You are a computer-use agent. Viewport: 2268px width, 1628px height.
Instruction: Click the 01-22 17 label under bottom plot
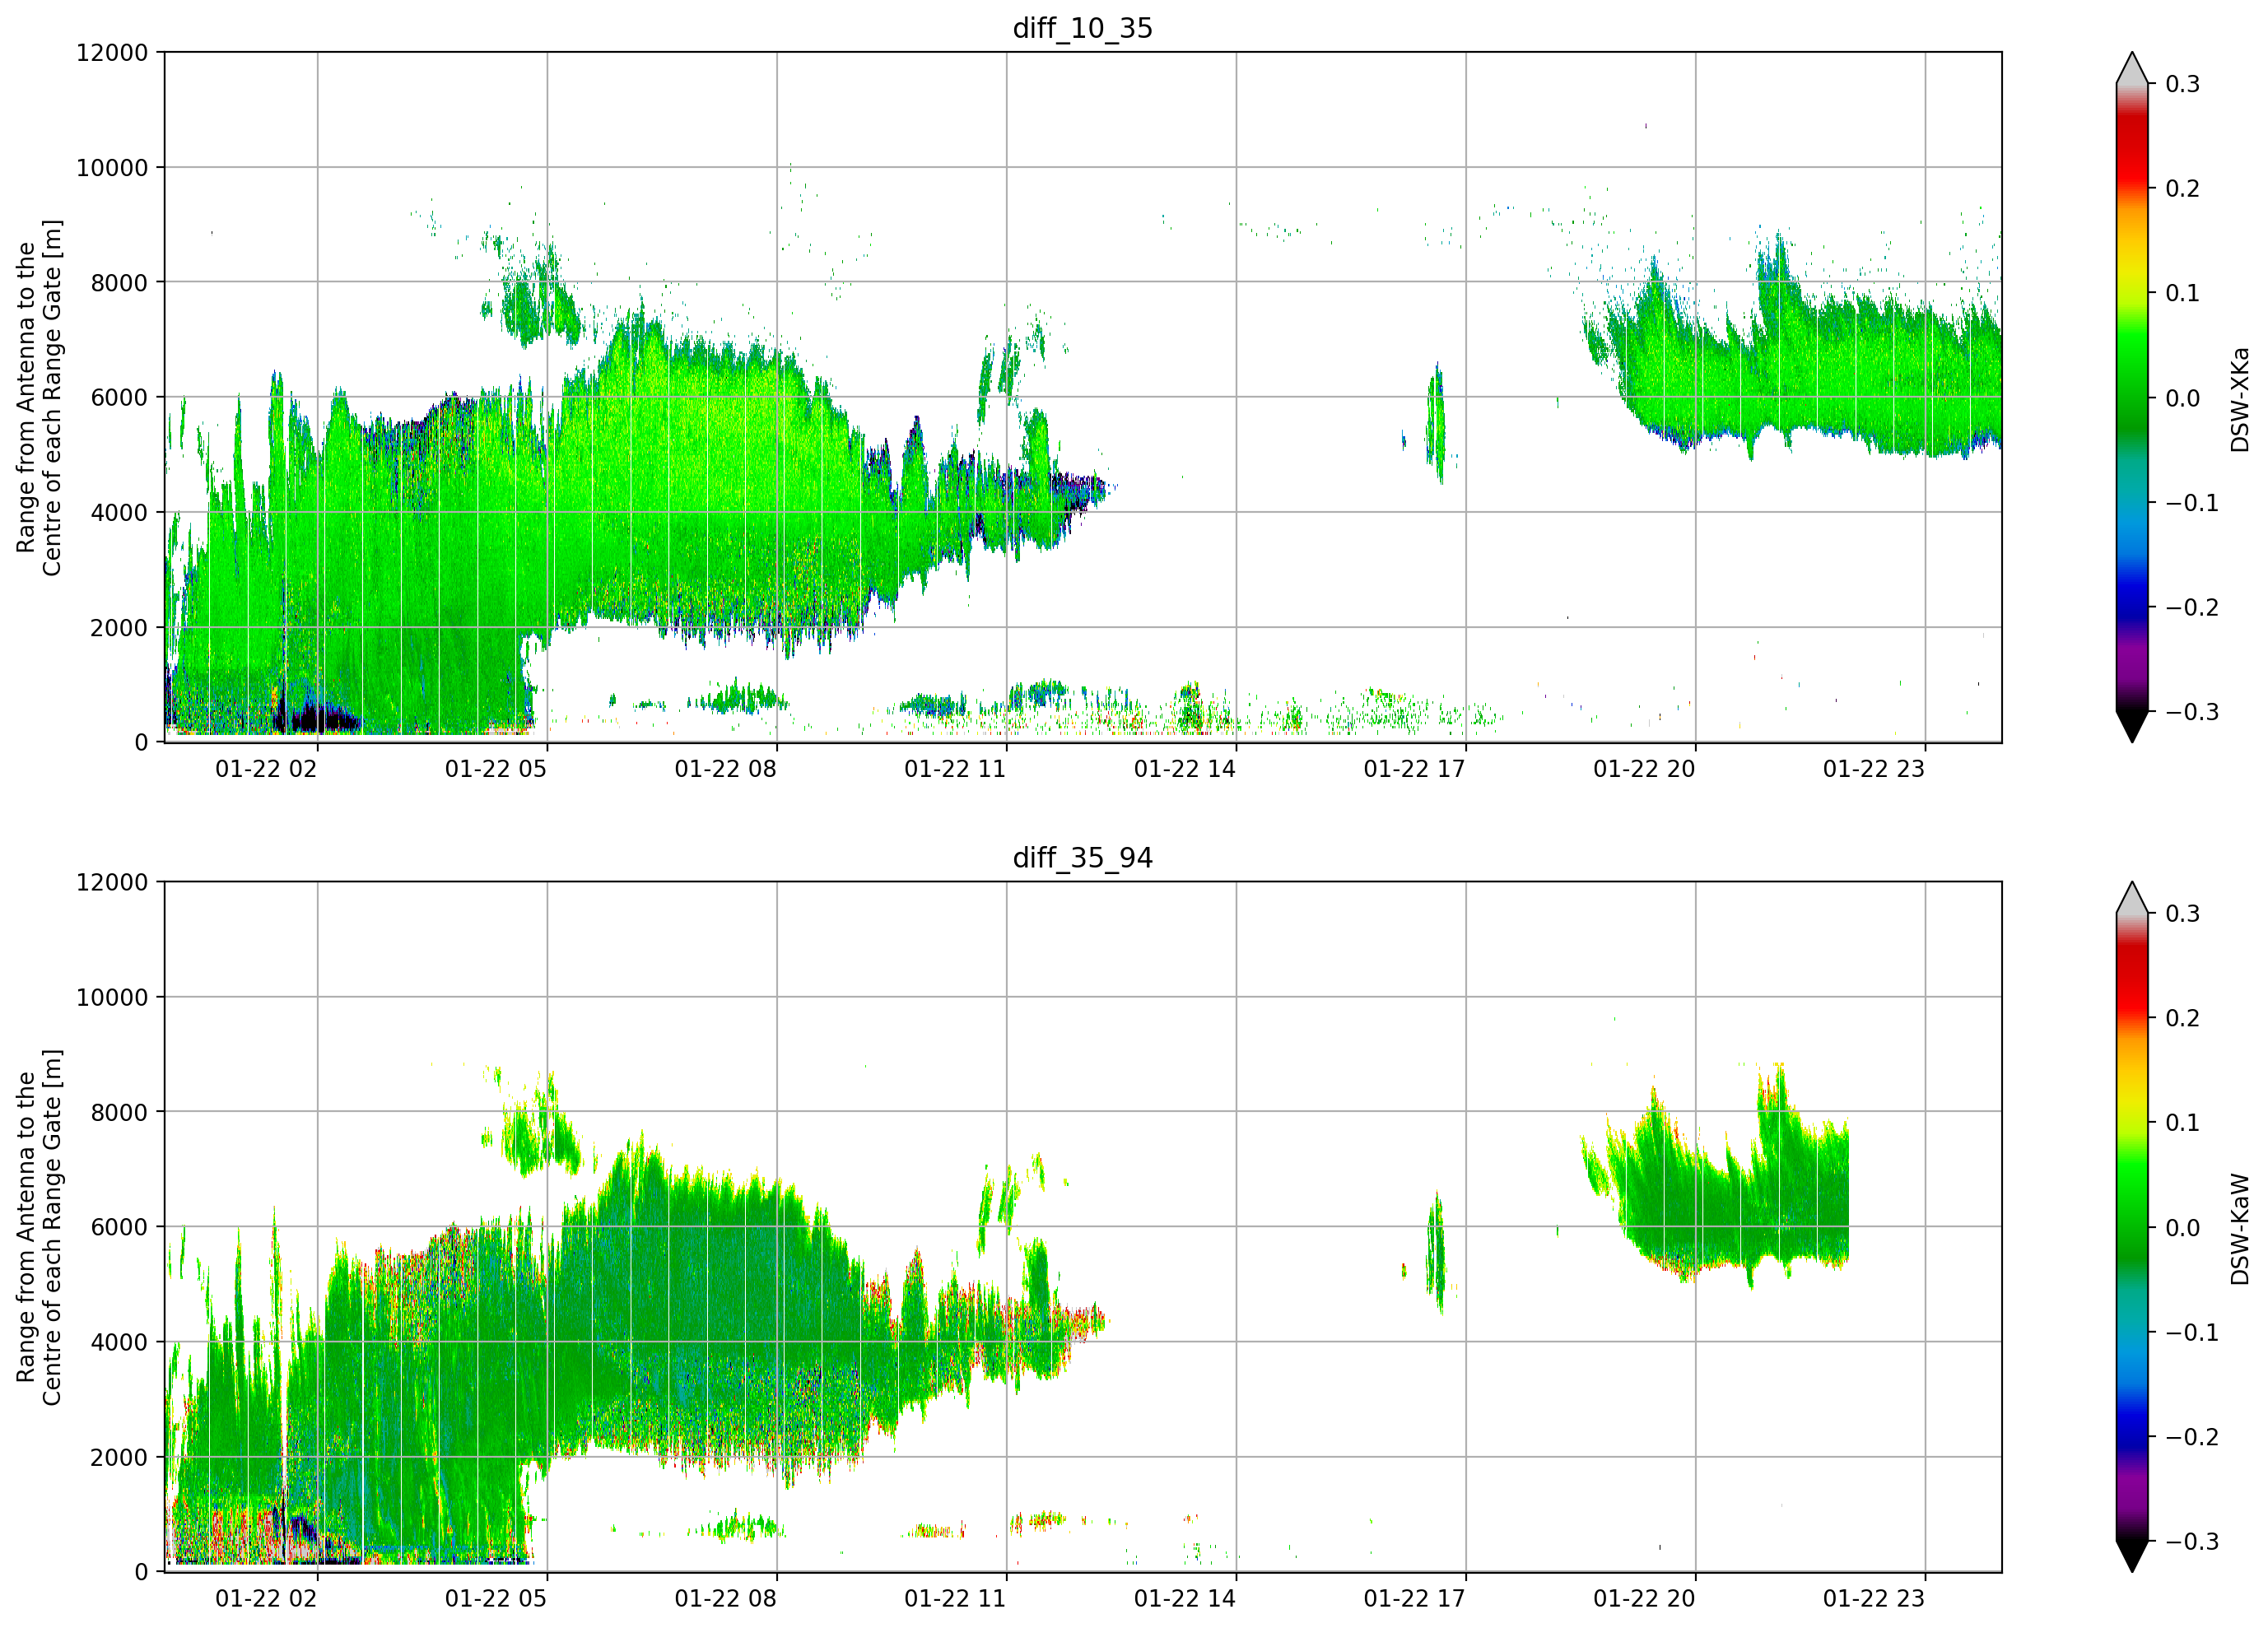pos(1414,1599)
